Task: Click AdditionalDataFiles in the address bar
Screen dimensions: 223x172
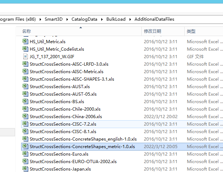Action: (154, 19)
